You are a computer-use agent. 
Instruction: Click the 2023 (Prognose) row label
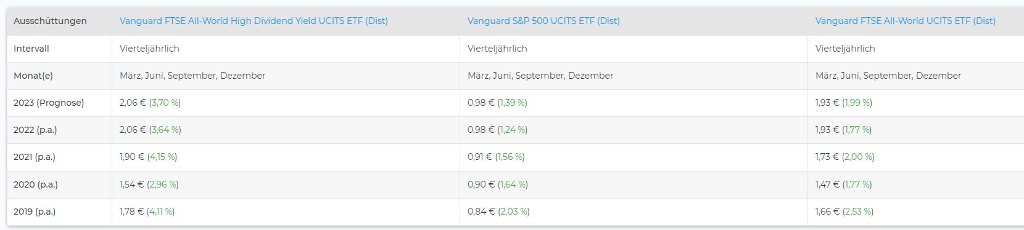tap(49, 103)
